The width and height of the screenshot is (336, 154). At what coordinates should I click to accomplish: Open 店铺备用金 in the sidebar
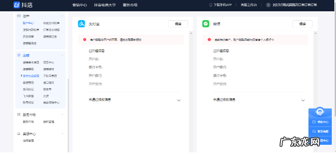click(29, 43)
